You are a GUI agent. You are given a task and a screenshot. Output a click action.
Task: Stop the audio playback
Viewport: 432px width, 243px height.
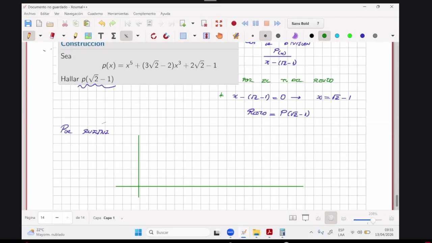coord(267,23)
